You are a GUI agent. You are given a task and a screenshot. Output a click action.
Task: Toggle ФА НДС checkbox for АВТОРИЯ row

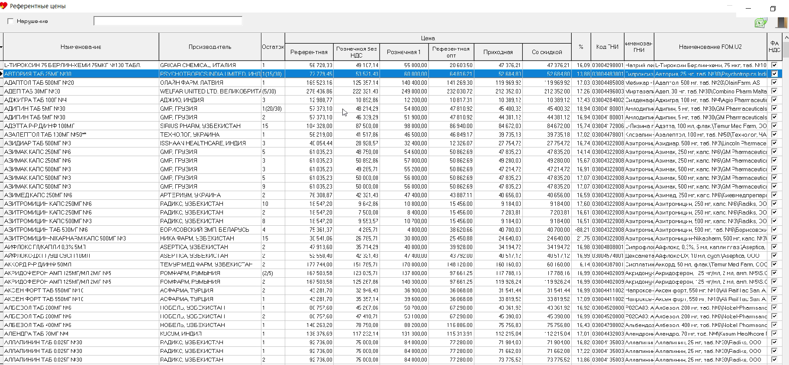click(x=774, y=74)
